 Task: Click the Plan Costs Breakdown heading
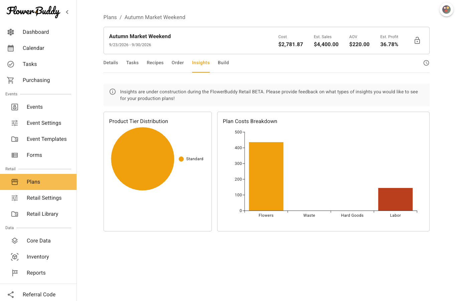coord(250,121)
